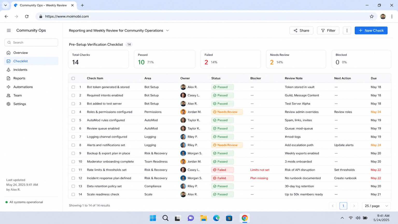The width and height of the screenshot is (398, 224).
Task: Select page 1 in pagination
Action: [x=343, y=206]
